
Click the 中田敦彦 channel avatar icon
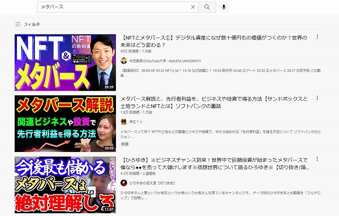click(123, 61)
